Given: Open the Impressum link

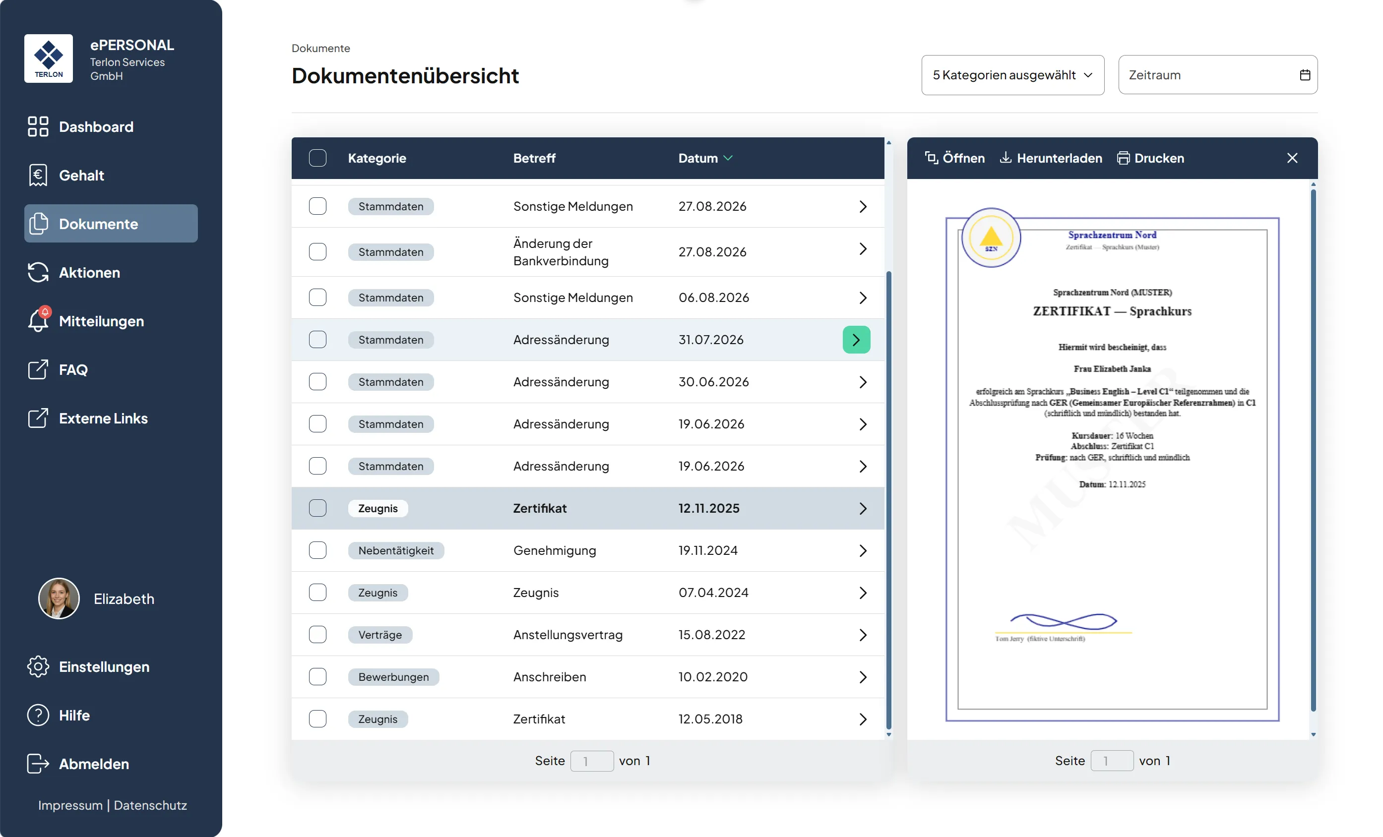Looking at the screenshot, I should [70, 805].
